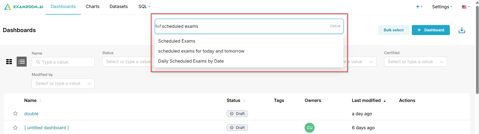Click the download import icon
The height and width of the screenshot is (134, 479).
[462, 30]
